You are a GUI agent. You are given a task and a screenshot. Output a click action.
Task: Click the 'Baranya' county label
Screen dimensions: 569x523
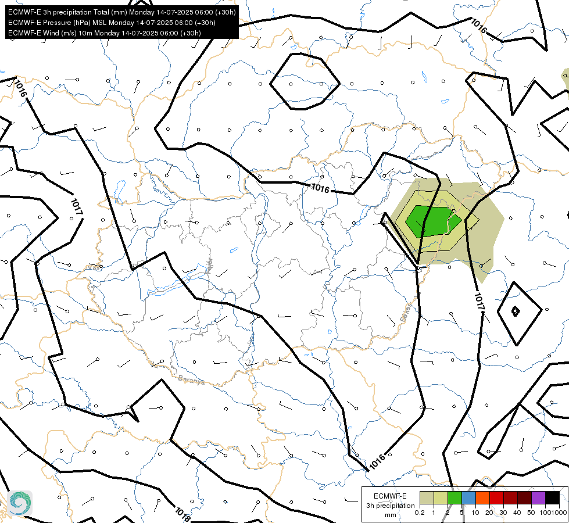pyautogui.click(x=191, y=380)
